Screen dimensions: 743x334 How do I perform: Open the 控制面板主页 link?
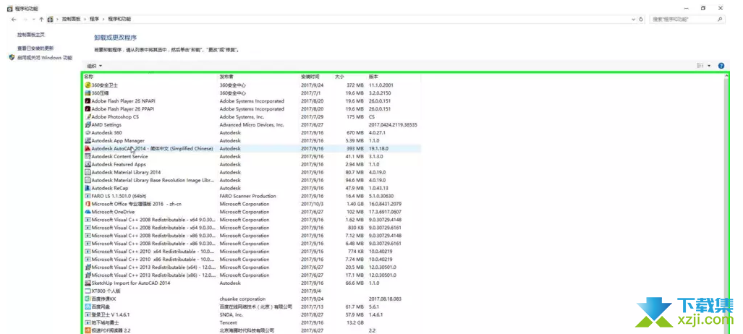31,35
